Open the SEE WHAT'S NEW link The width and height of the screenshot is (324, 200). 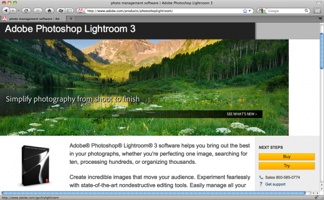coord(242,114)
